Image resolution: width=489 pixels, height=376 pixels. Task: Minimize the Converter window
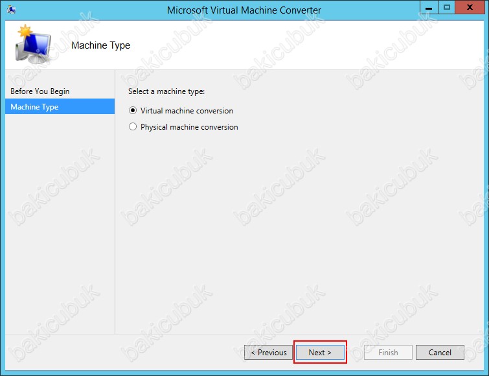(429, 8)
